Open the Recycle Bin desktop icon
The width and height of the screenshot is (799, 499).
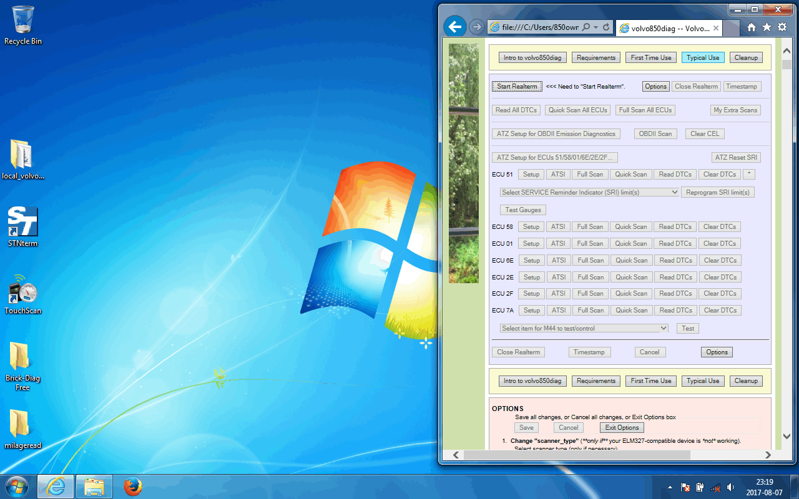pos(23,26)
